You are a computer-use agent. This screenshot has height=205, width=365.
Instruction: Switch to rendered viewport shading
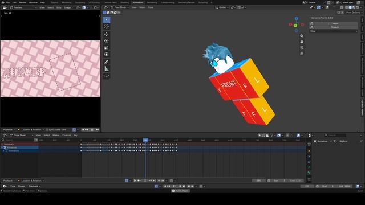coord(358,7)
